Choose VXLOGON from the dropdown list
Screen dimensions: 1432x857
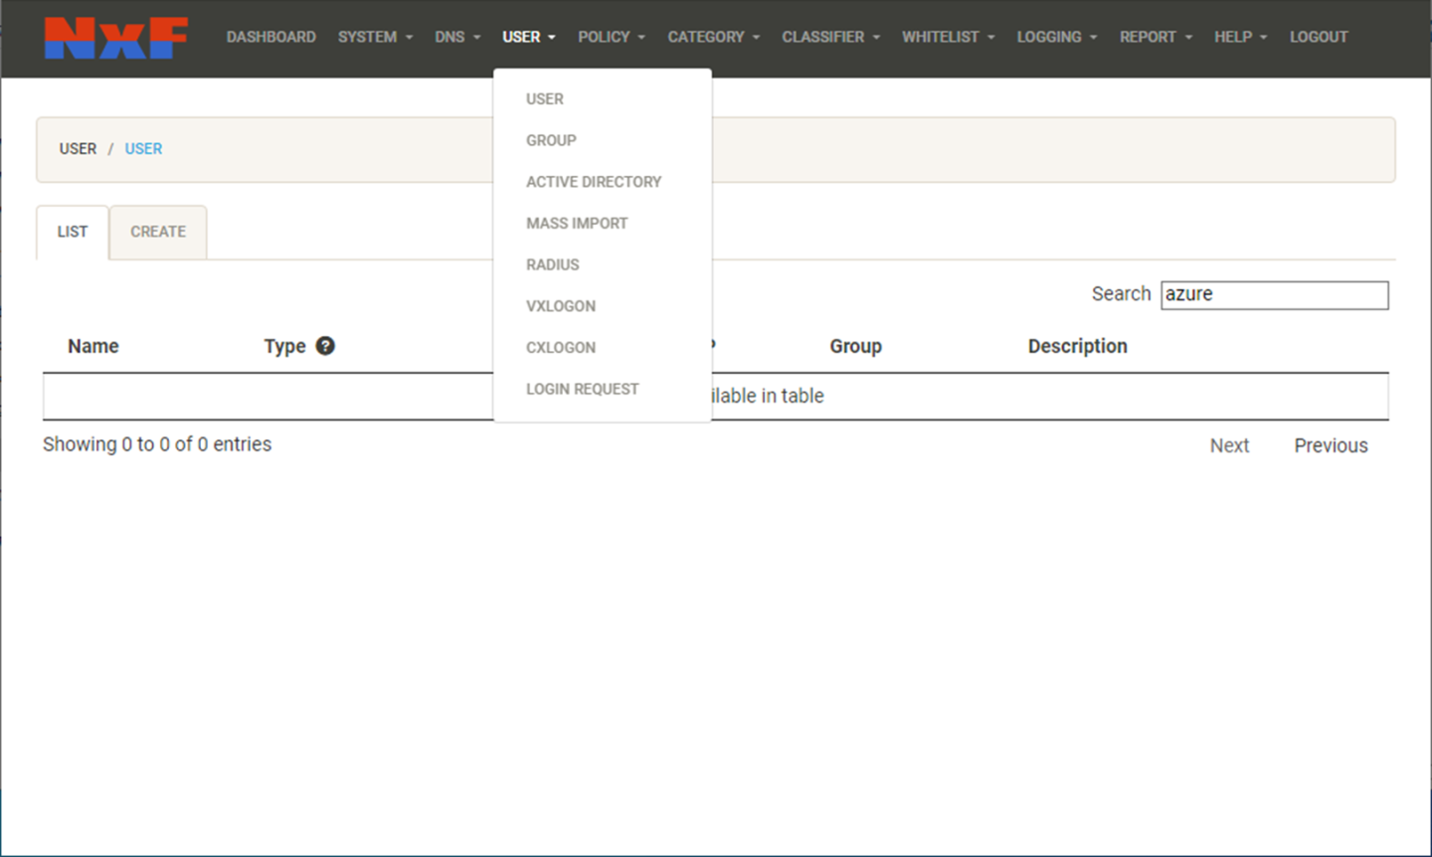(x=561, y=306)
